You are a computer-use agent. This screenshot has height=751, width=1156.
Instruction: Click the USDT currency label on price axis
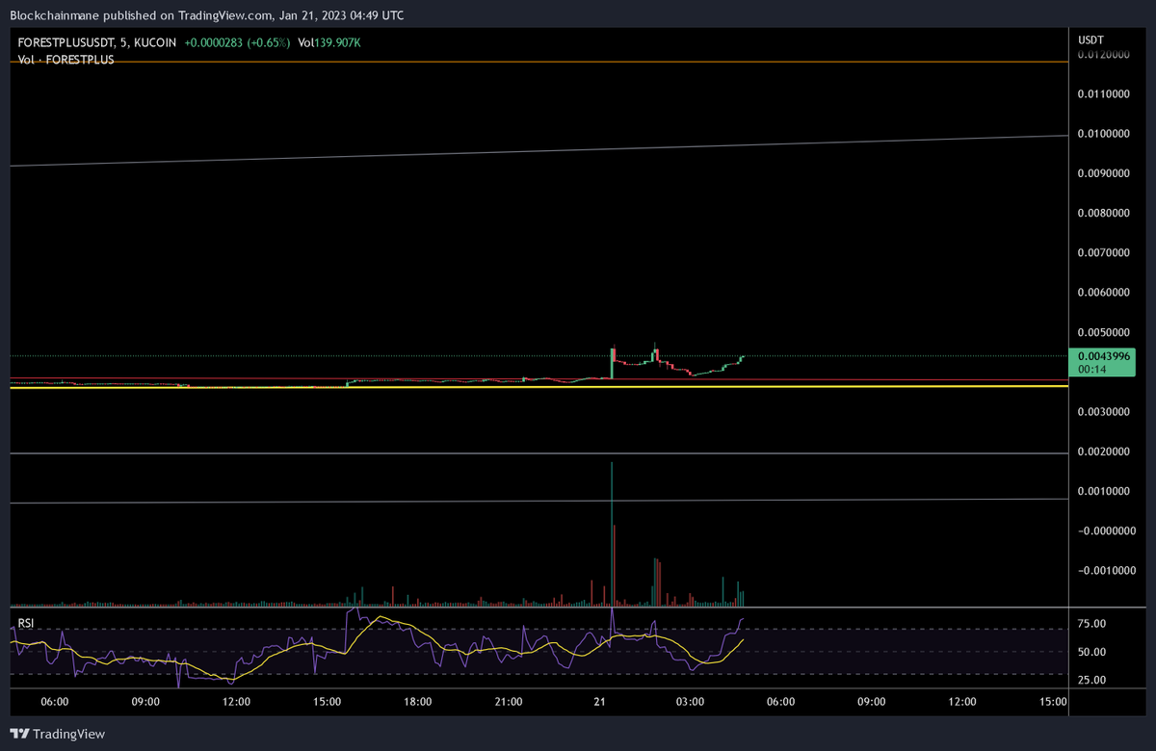pyautogui.click(x=1090, y=39)
